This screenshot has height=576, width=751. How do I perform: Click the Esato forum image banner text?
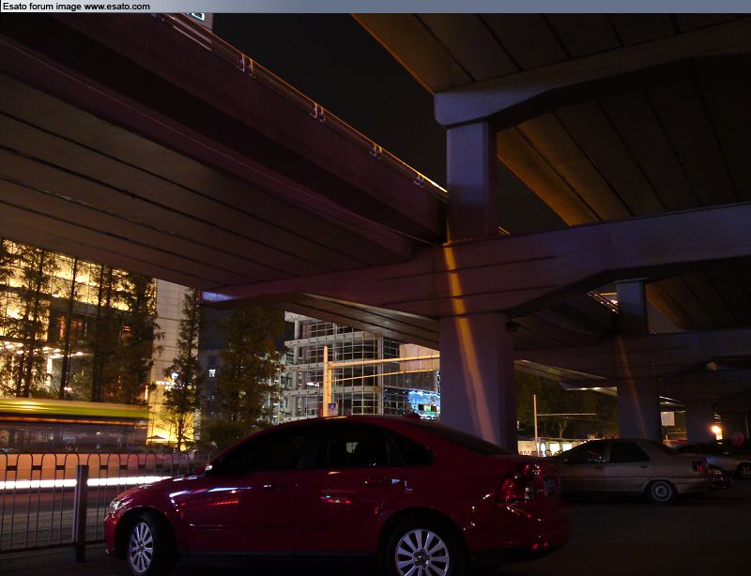click(x=76, y=7)
